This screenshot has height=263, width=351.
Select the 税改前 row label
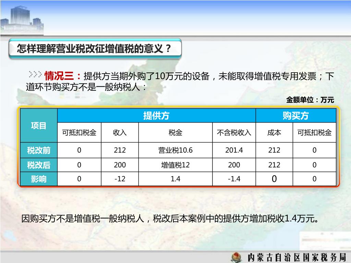click(39, 150)
